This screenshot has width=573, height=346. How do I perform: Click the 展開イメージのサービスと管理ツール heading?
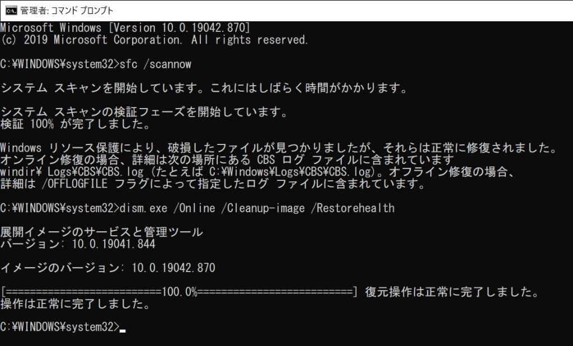(102, 232)
